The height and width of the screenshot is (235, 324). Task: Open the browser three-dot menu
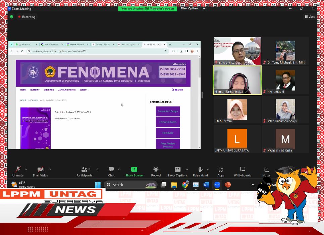pyautogui.click(x=197, y=51)
